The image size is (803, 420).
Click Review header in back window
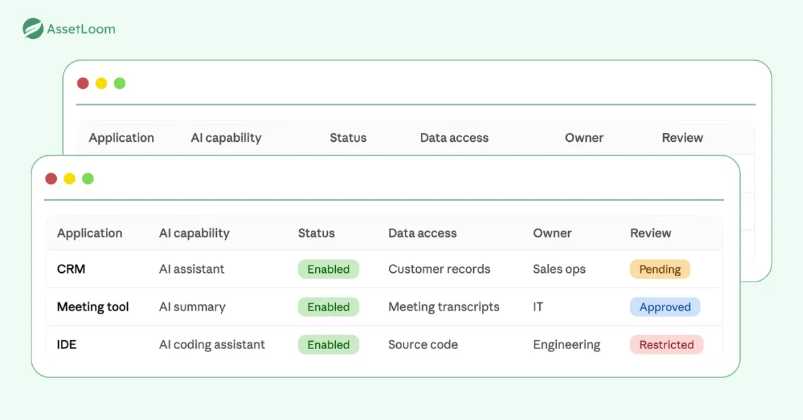pos(683,138)
